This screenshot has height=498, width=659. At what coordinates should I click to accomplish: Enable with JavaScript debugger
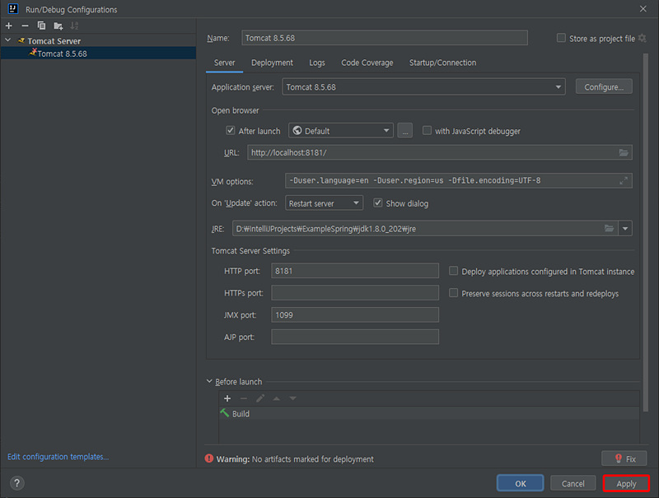(427, 131)
